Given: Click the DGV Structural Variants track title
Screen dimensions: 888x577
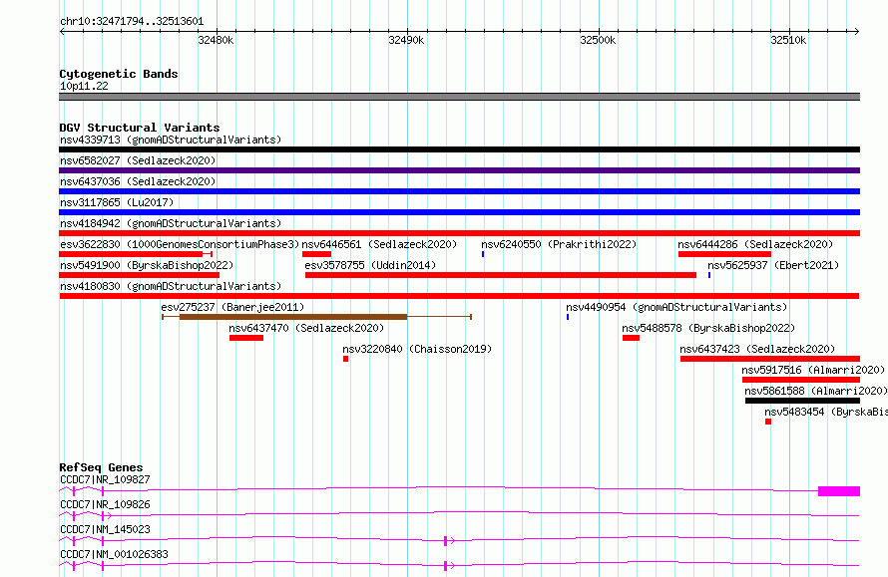Looking at the screenshot, I should (x=140, y=128).
